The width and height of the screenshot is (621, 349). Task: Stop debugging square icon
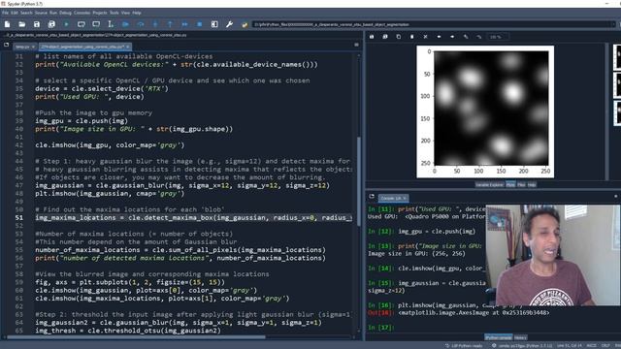(200, 24)
